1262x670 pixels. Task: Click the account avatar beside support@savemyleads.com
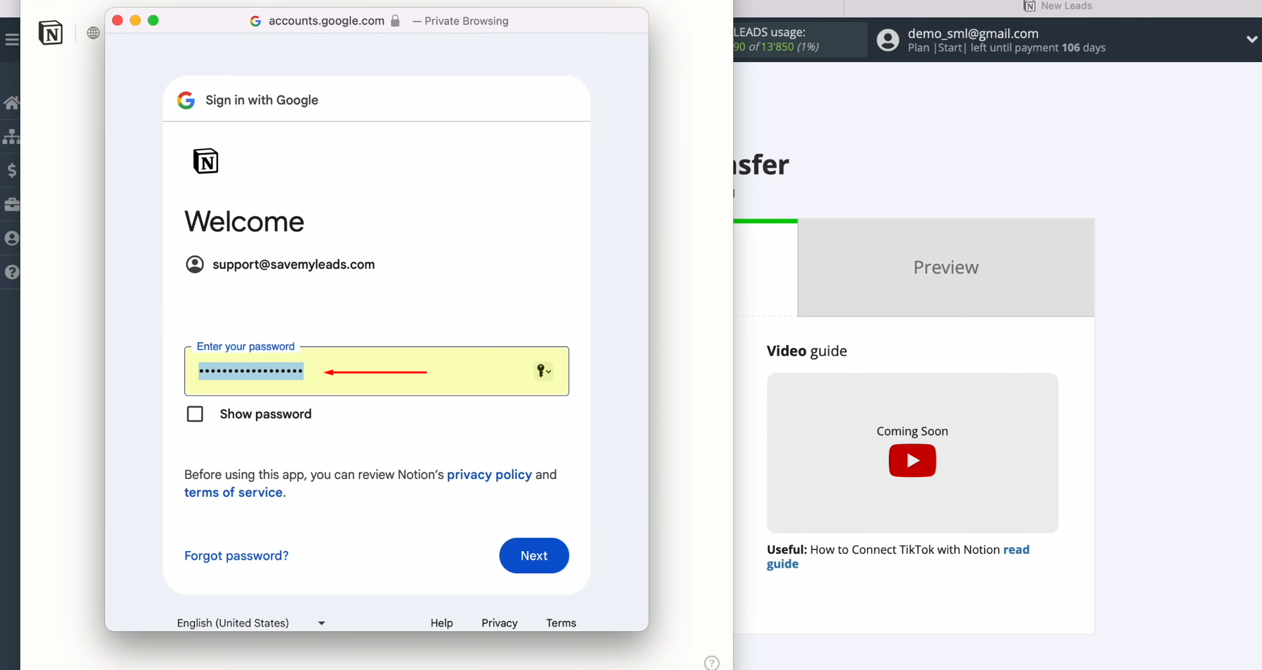click(195, 265)
